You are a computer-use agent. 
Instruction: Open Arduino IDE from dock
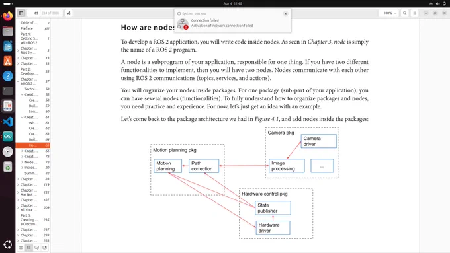tap(8, 136)
